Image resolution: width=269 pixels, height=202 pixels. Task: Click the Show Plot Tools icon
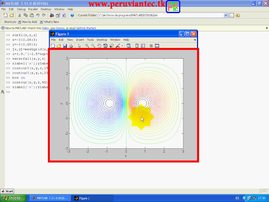point(157,46)
